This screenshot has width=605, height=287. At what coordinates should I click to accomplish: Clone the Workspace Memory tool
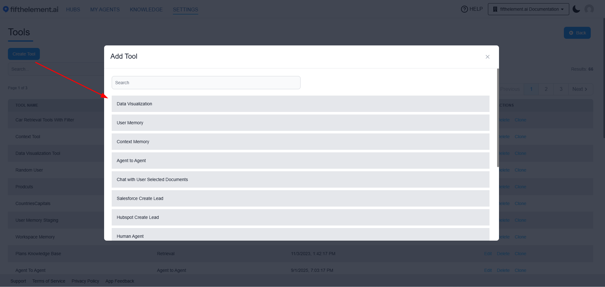tap(520, 237)
